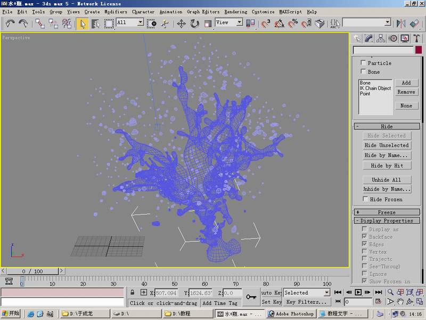Click the Hide by Hit button
The image size is (426, 320).
tap(387, 166)
